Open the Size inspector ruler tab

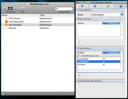(x=108, y=6)
